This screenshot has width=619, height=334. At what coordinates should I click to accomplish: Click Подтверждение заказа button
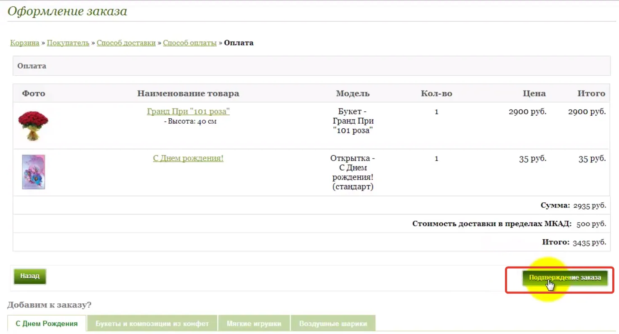coord(565,278)
